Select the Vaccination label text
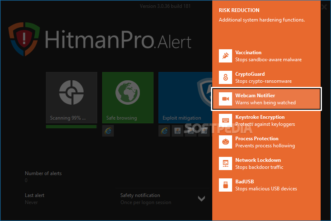Image resolution: width=331 pixels, height=221 pixels. tap(248, 52)
